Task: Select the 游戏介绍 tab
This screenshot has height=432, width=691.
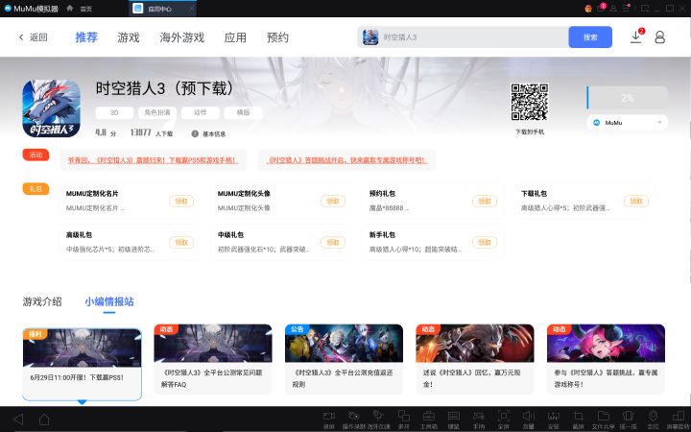Action: 42,301
